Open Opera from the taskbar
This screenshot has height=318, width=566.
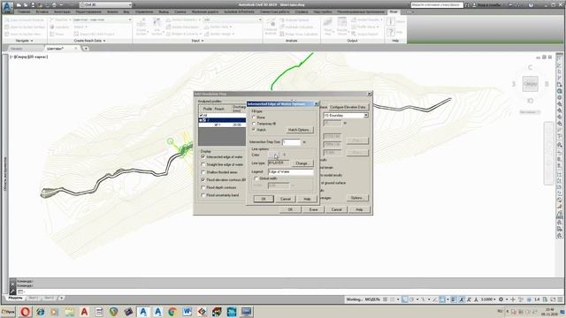tap(26, 312)
